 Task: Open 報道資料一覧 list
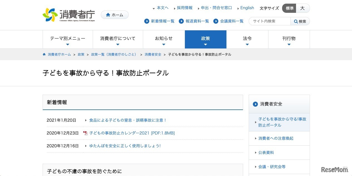(197, 21)
